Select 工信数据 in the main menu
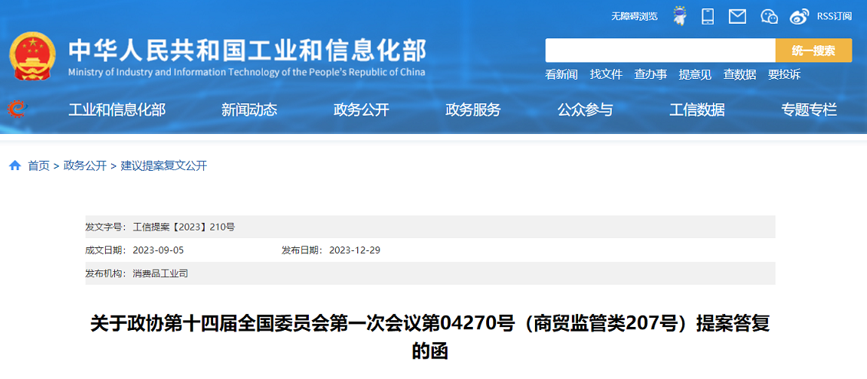 point(697,109)
